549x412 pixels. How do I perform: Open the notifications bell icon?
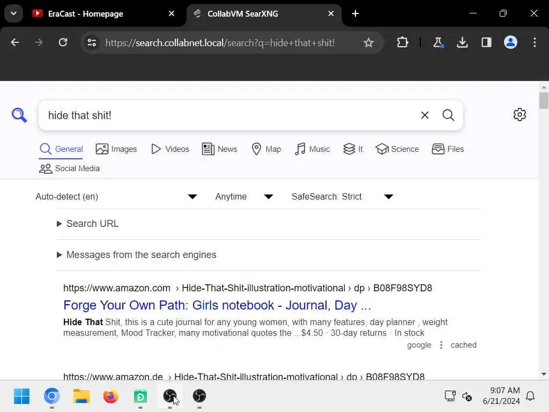coord(530,396)
